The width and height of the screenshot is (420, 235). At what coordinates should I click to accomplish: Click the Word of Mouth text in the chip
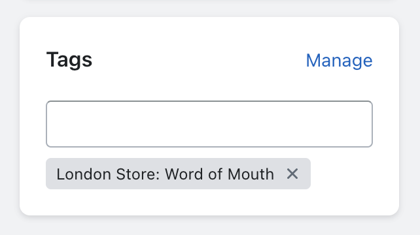pyautogui.click(x=219, y=174)
